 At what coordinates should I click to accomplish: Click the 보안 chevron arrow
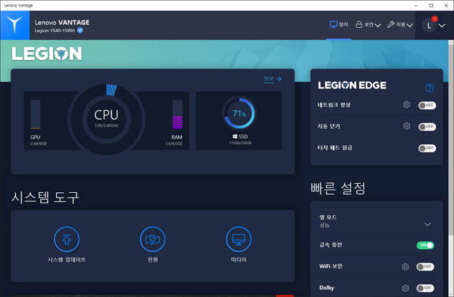pyautogui.click(x=377, y=25)
